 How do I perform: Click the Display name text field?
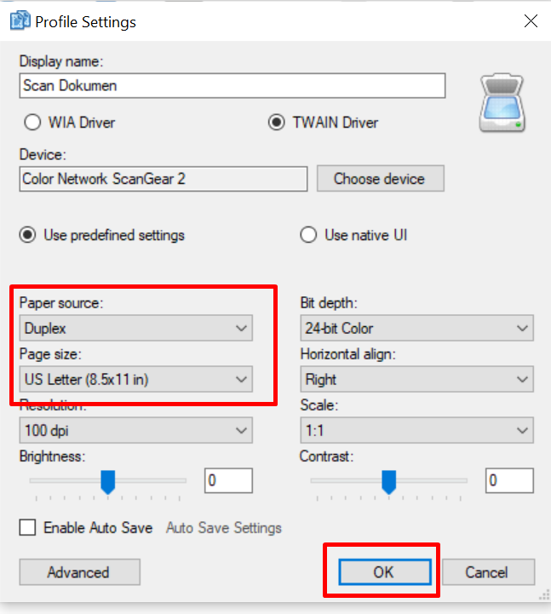[x=232, y=86]
